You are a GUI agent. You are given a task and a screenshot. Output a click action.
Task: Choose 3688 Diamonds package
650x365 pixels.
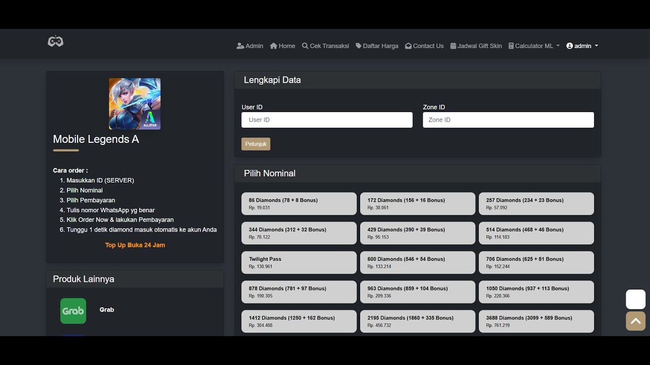(x=536, y=321)
